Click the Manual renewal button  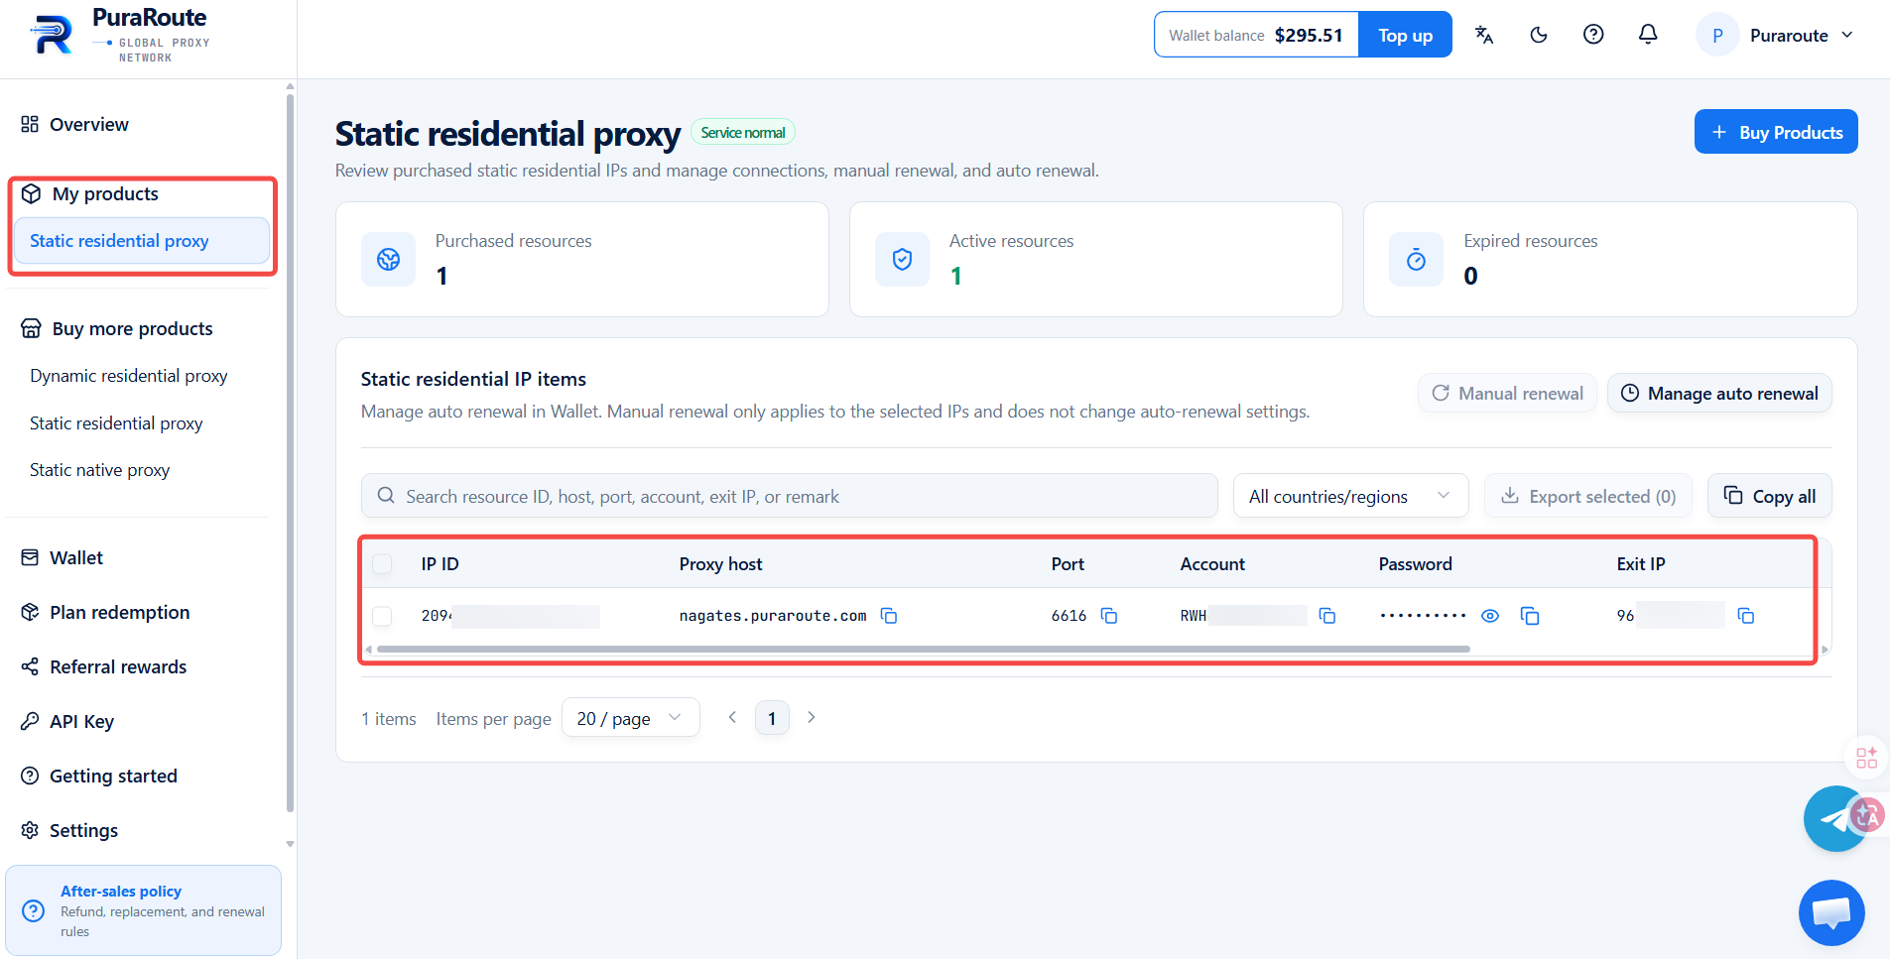pos(1507,393)
